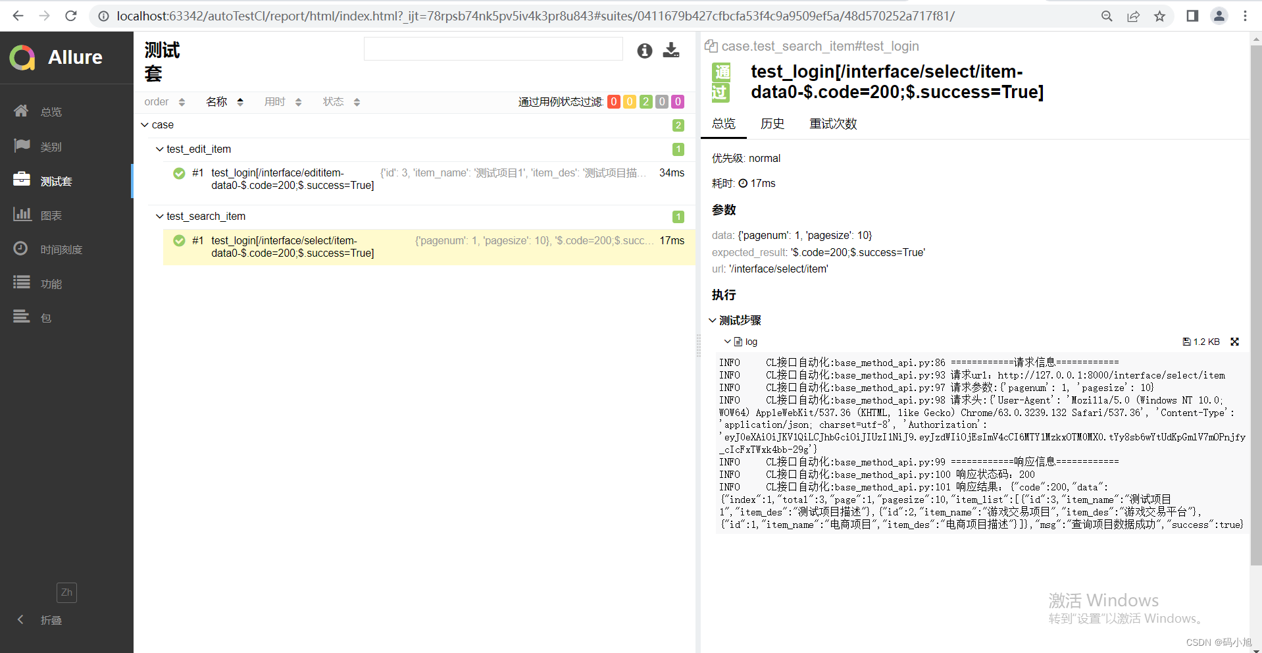The height and width of the screenshot is (653, 1262).
Task: Toggle unknown status filter (purple 0)
Action: click(x=678, y=101)
